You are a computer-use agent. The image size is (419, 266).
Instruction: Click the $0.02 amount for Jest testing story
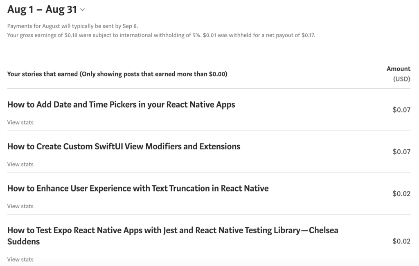coord(401,241)
